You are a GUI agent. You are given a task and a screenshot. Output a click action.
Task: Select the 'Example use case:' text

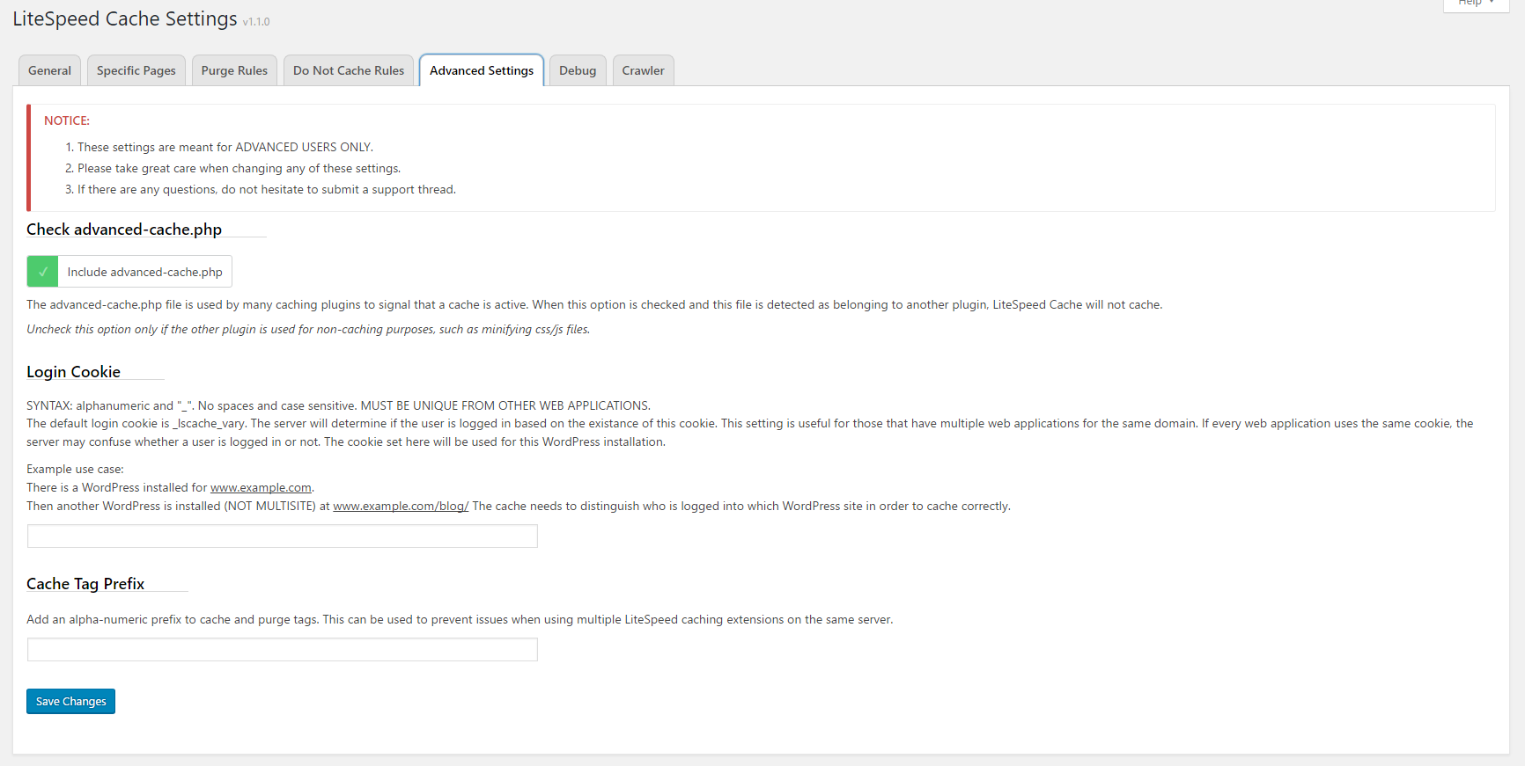75,469
